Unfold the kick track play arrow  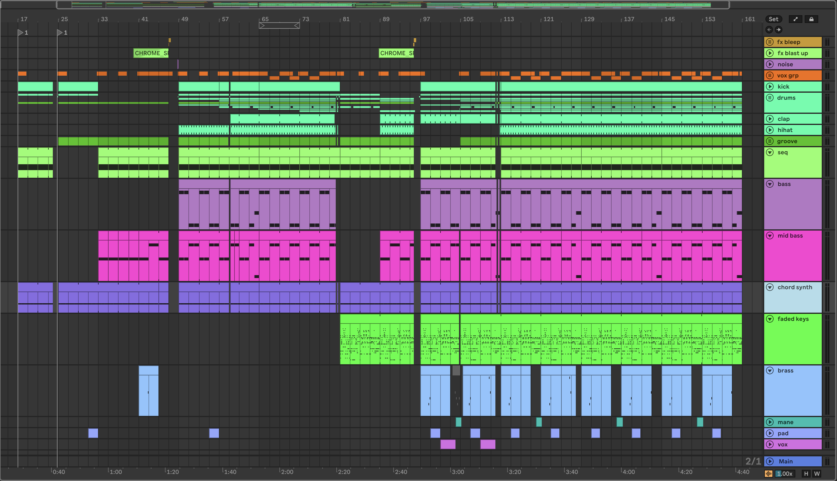[770, 87]
